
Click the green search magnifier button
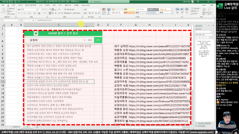click(x=98, y=40)
